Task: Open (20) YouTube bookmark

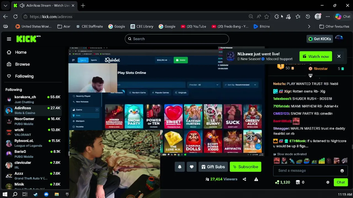Action: click(x=193, y=26)
